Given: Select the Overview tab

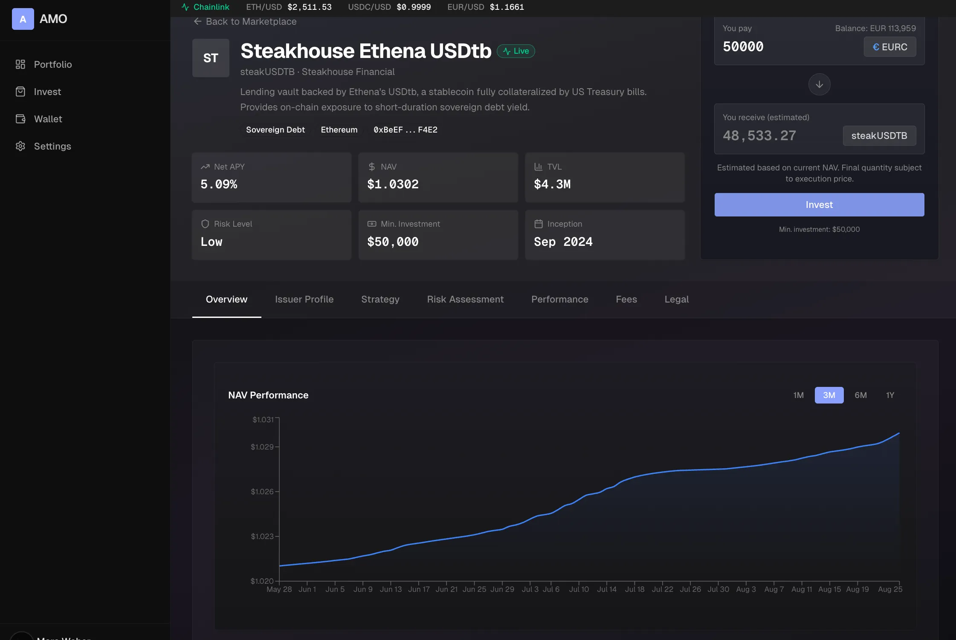Looking at the screenshot, I should coord(226,299).
